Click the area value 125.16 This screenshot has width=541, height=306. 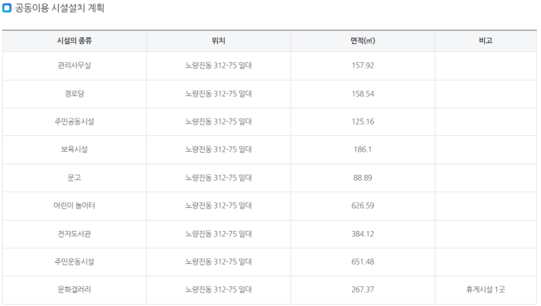[x=363, y=122]
